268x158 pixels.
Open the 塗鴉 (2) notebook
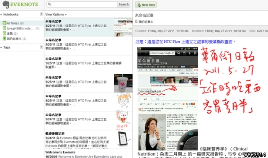(22, 34)
